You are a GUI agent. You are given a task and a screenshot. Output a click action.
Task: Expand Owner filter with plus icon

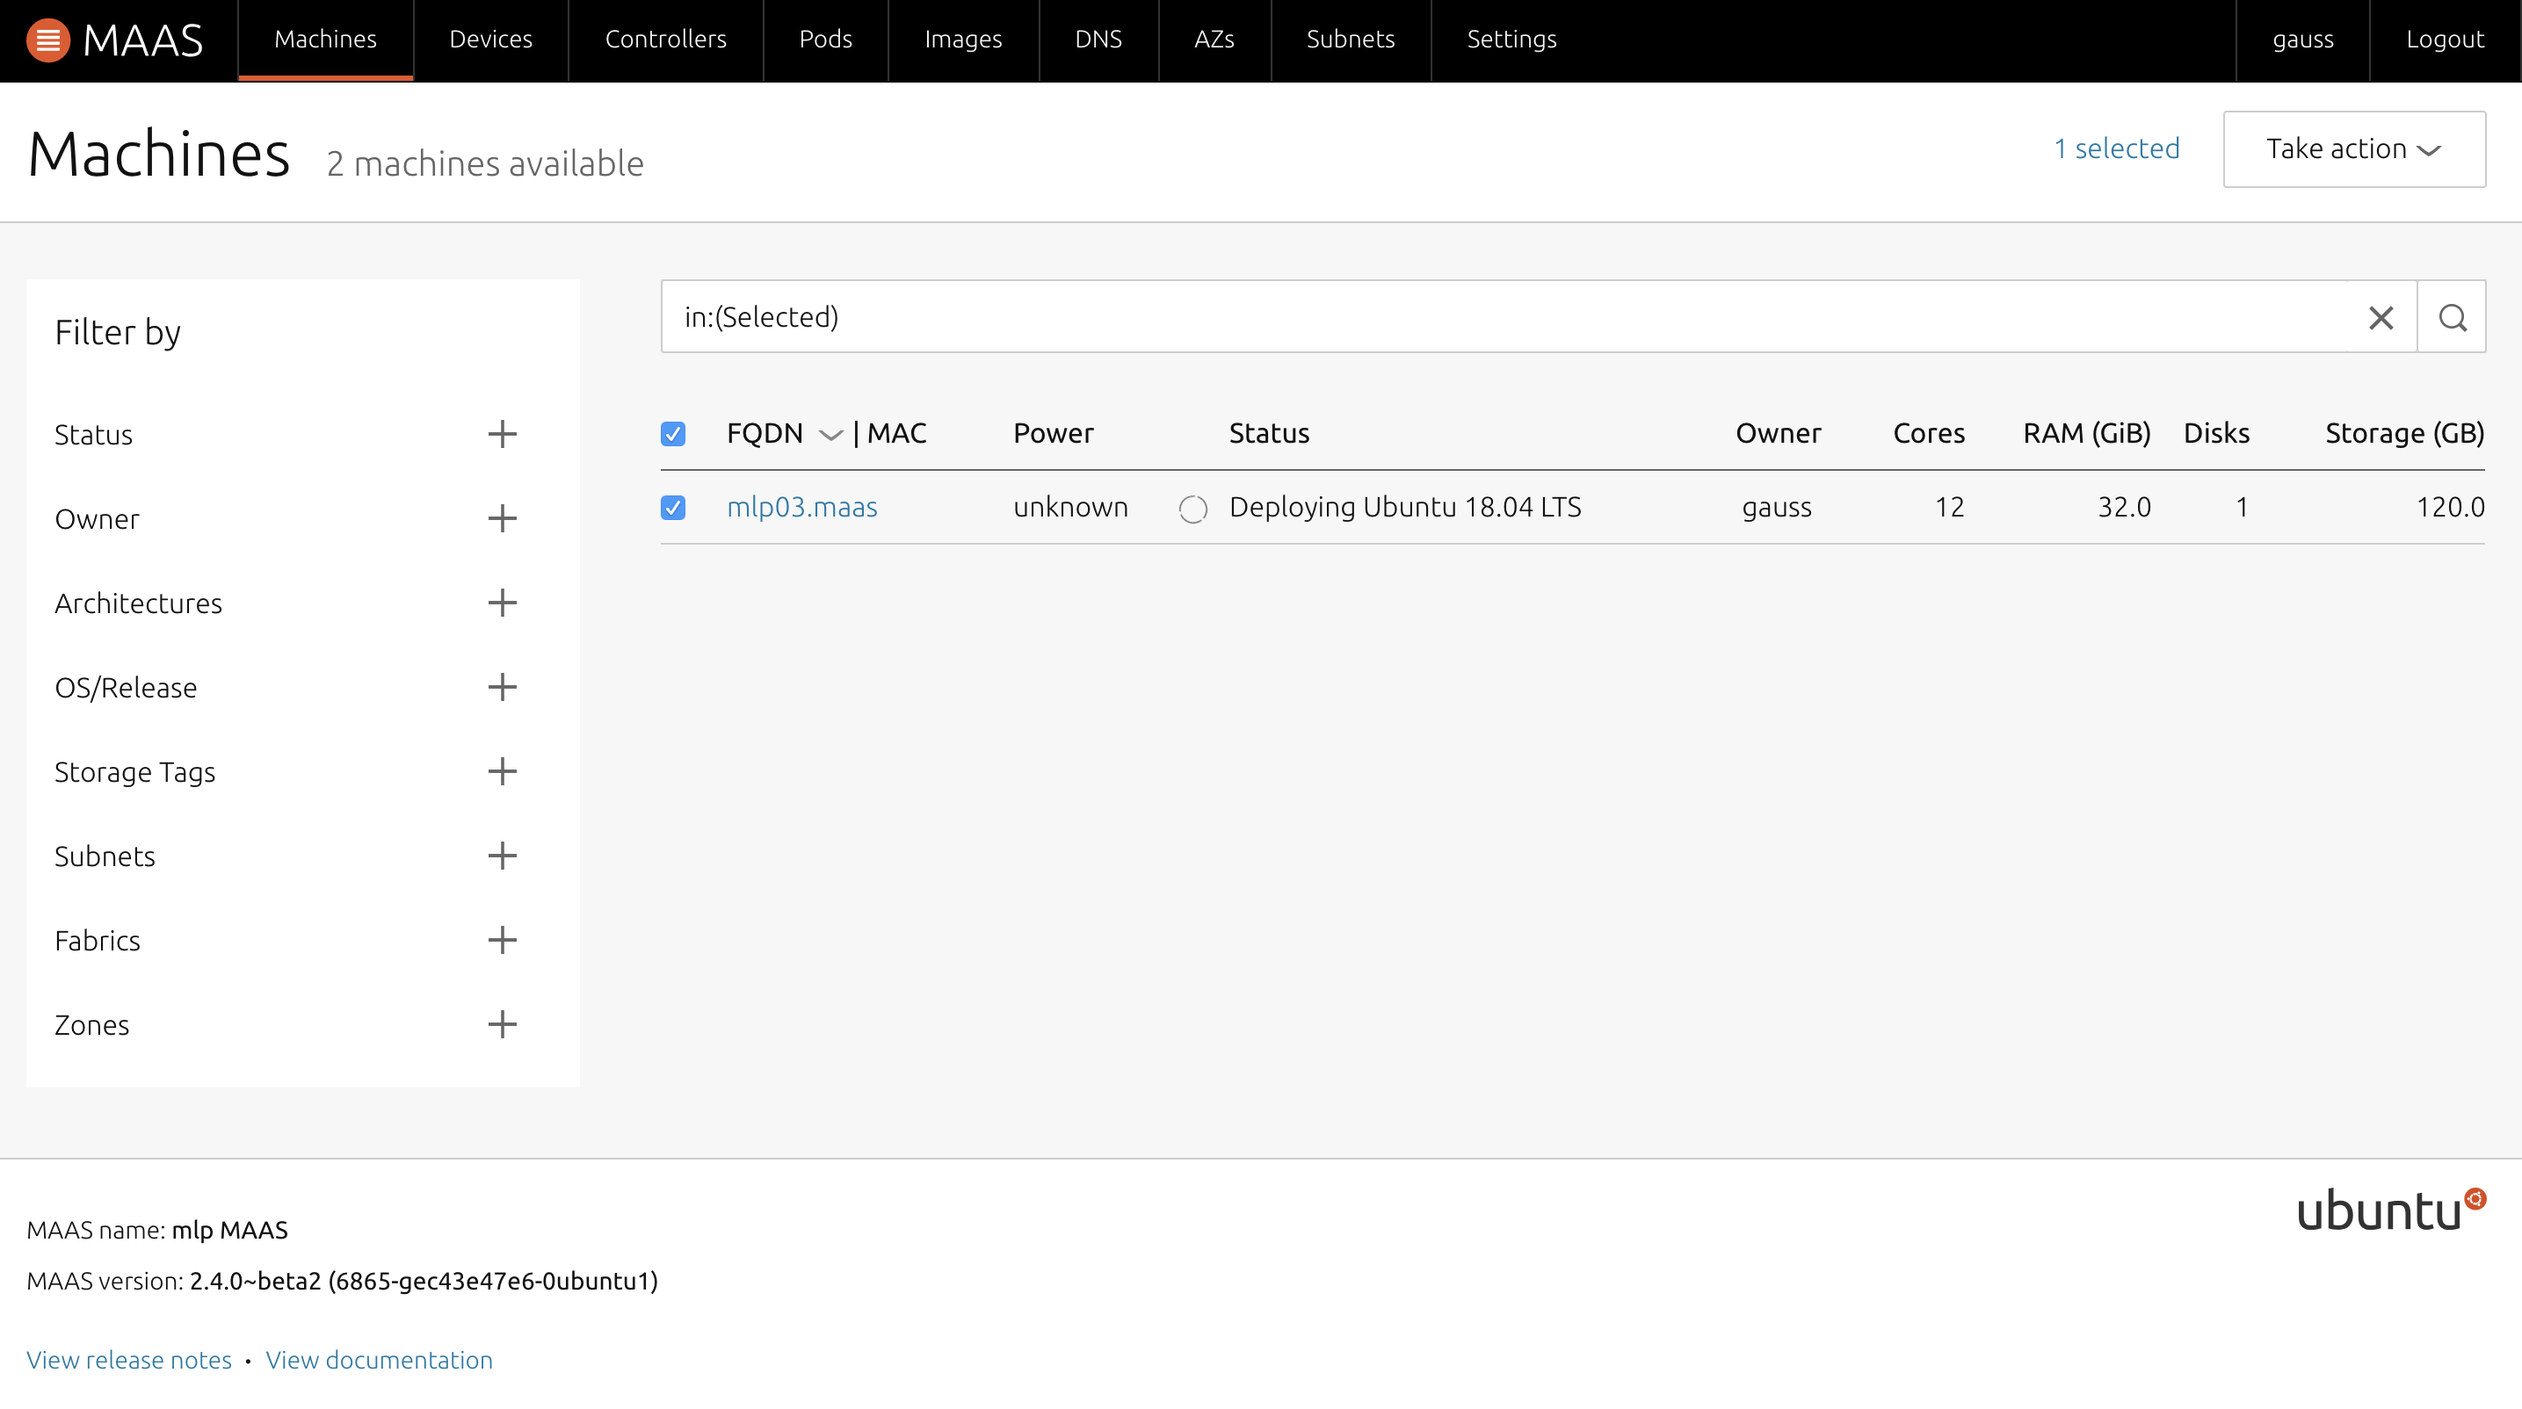[x=503, y=518]
